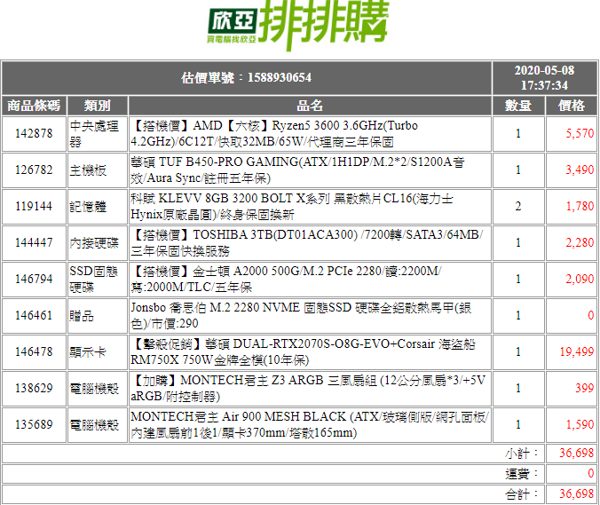Select product barcode 126782
Image resolution: width=600 pixels, height=505 pixels.
click(x=34, y=170)
